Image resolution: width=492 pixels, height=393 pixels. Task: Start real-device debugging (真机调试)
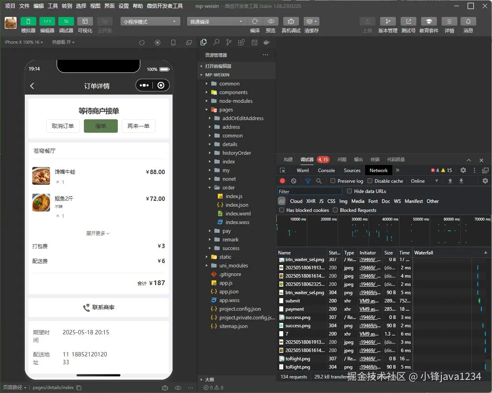click(291, 21)
